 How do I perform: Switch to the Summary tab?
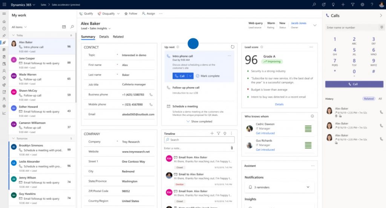click(x=88, y=37)
